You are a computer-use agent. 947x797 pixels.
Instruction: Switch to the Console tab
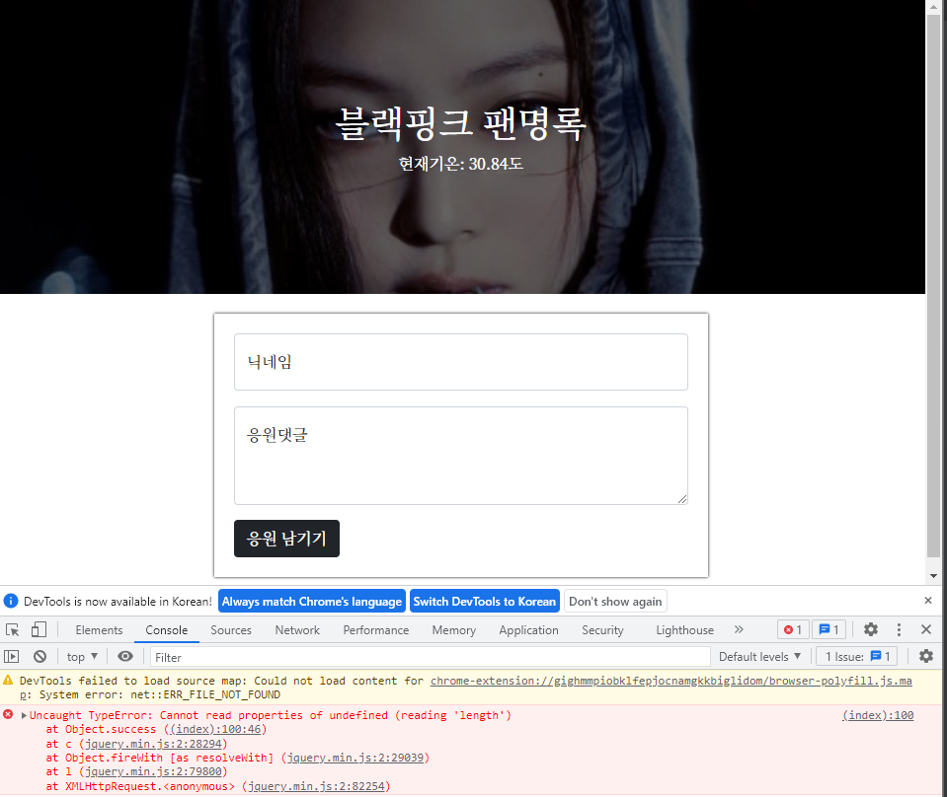coord(167,630)
